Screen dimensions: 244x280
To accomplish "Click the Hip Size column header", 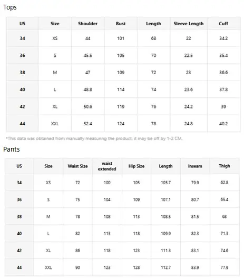I will 136,166.
